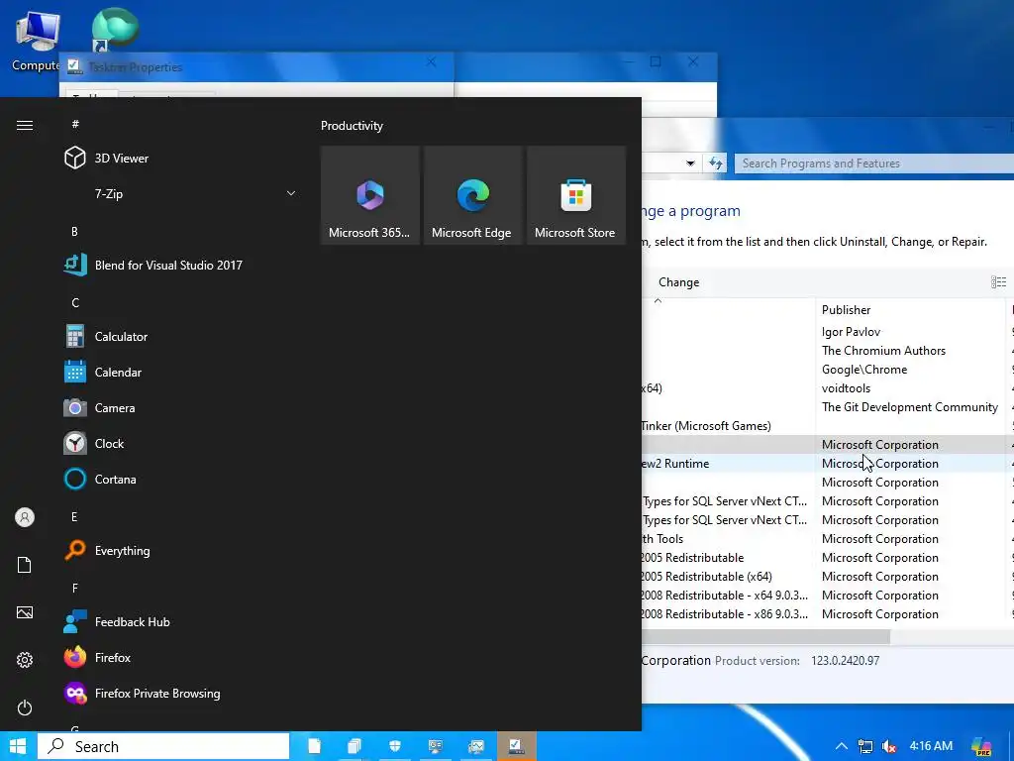Click the stacked documents taskbar icon
Viewport: 1014px width, 761px height.
pos(354,746)
